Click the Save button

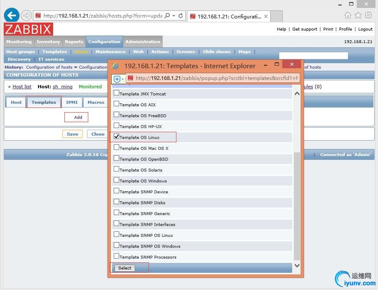tap(72, 134)
